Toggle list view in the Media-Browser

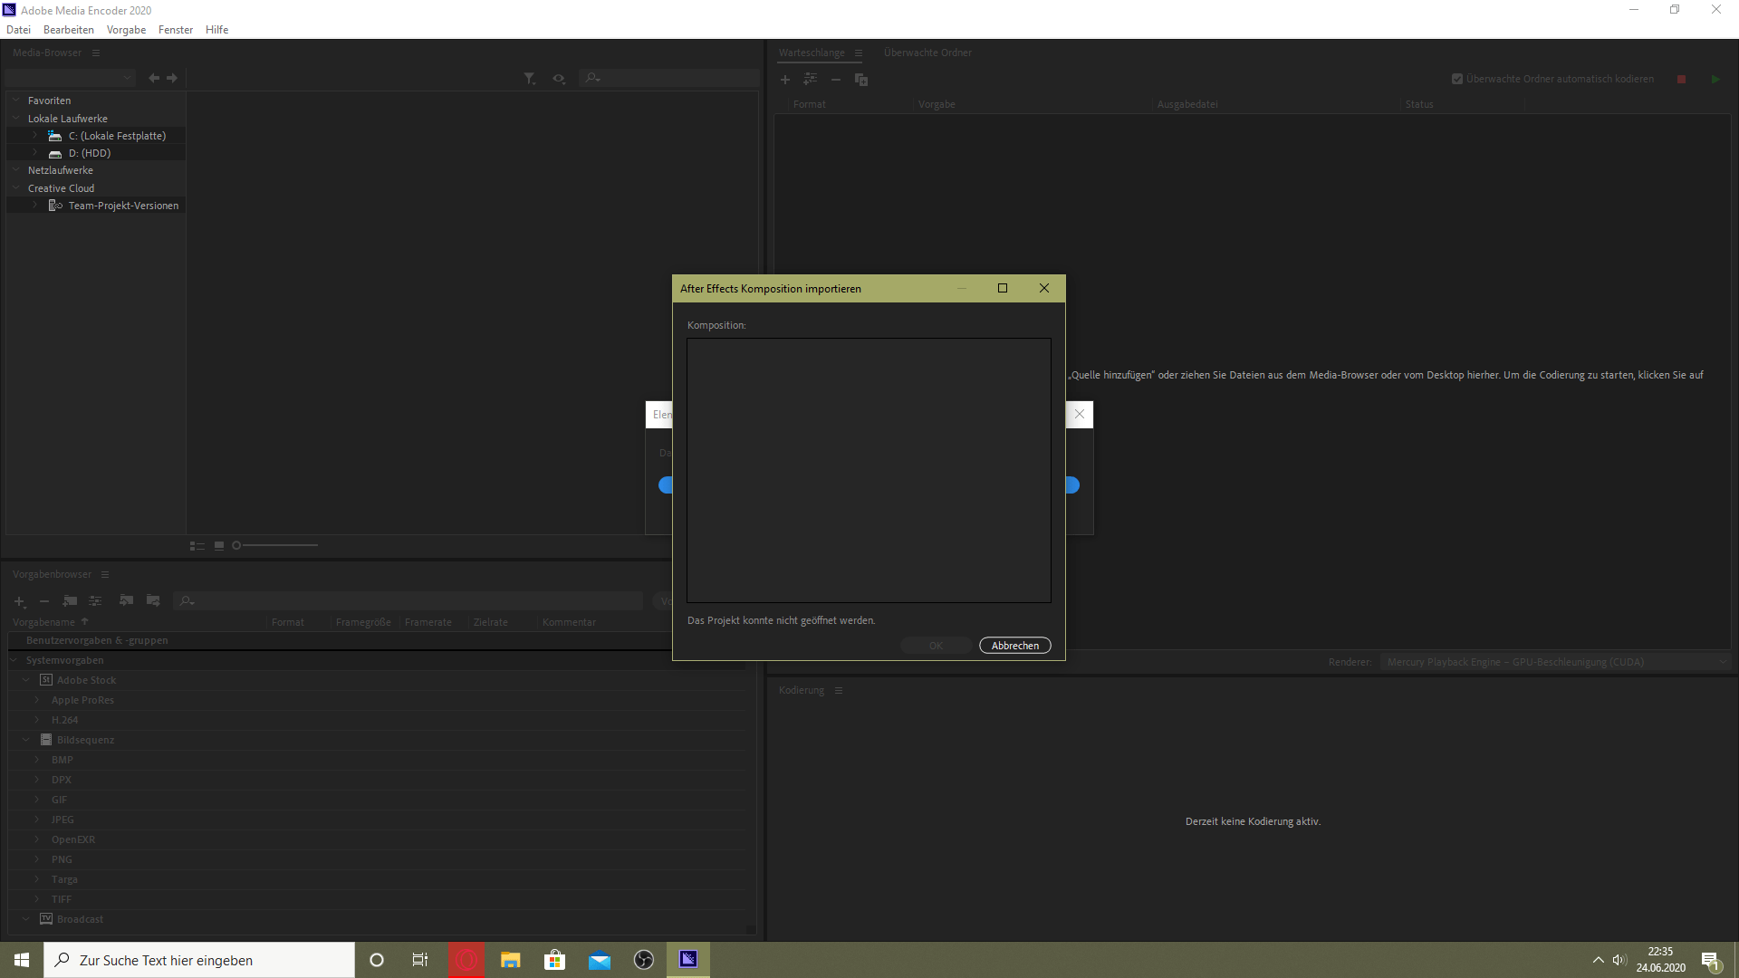coord(197,545)
